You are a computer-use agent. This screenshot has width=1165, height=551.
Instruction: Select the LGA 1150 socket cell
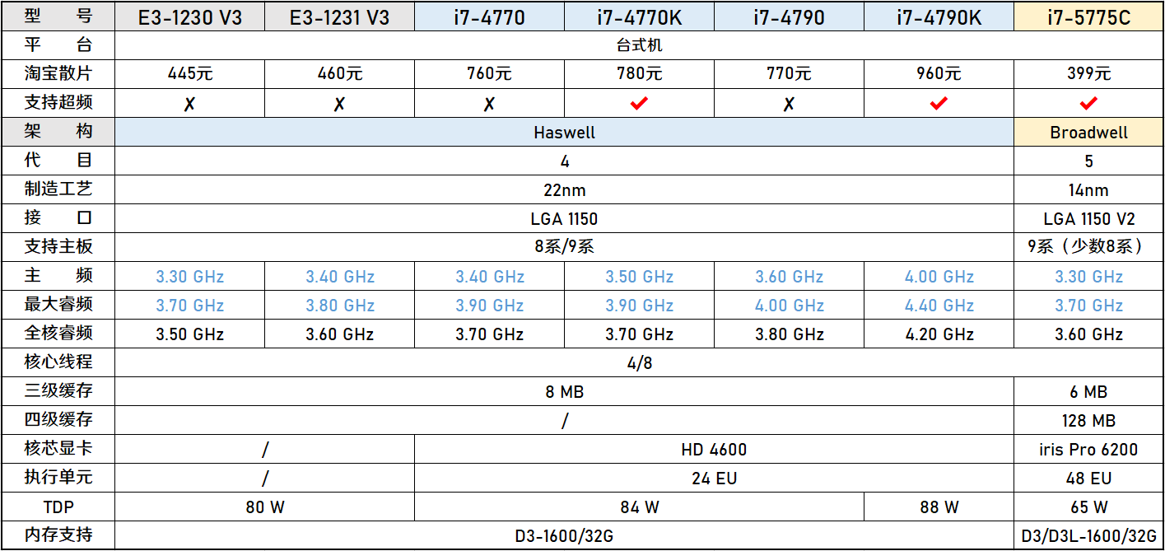click(x=565, y=219)
